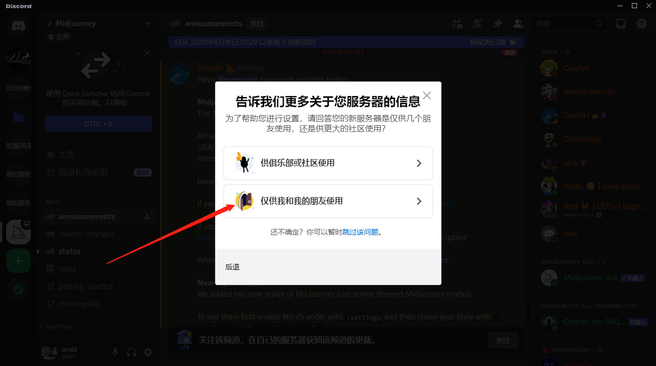Open 主页 in the channel sidebar

[99, 155]
